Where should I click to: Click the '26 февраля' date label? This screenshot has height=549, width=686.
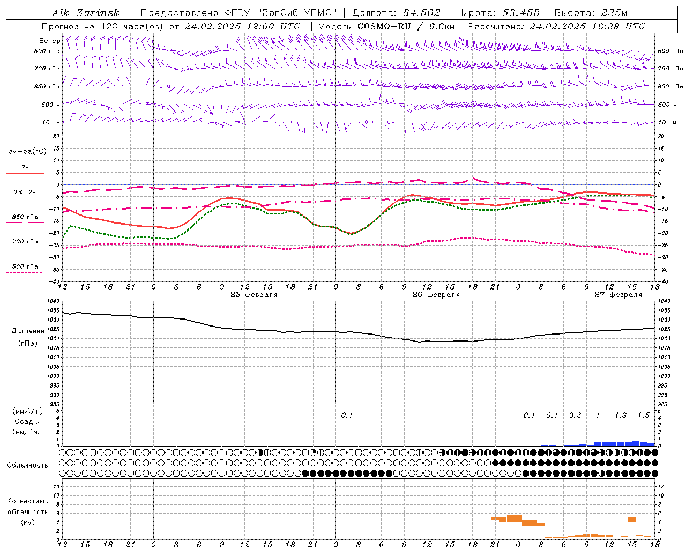436,295
